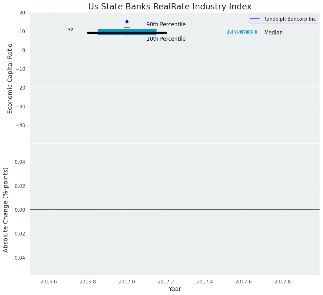Click the 10th Percentile annotation
The width and height of the screenshot is (323, 295).
coord(166,39)
